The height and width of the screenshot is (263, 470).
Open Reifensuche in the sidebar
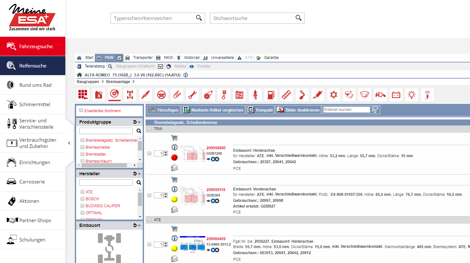[33, 66]
